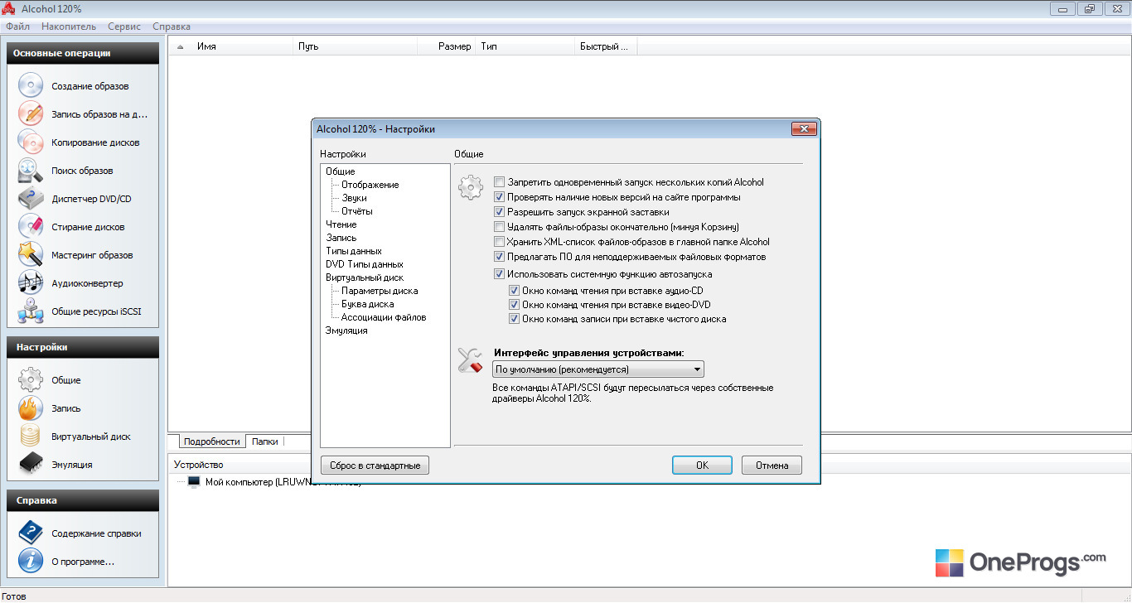
Task: Switch to the Папки tab
Action: tap(265, 441)
